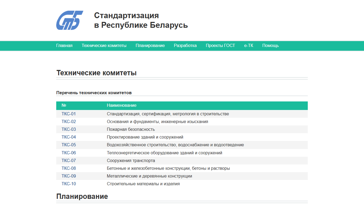Select text Металлические и деревянные конструкции
Viewport: 364px width, 205px height.
click(149, 176)
